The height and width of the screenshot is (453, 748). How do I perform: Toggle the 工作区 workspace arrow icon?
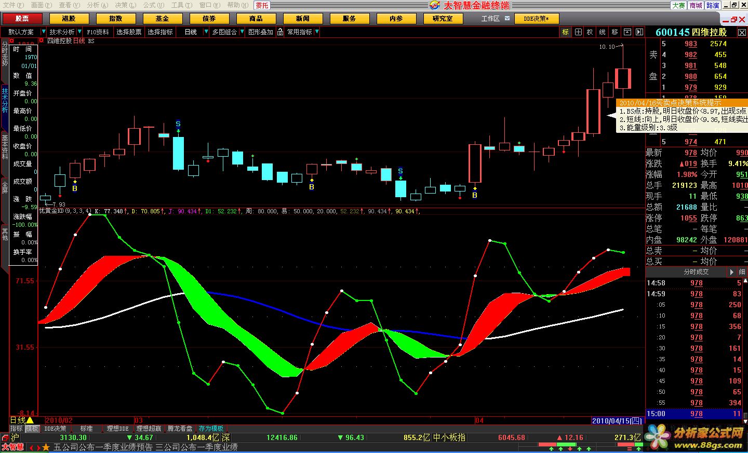point(507,18)
